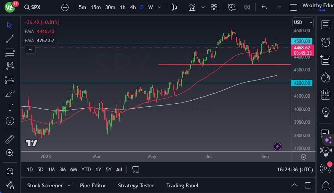
Task: Choose the text annotation tool
Action: coord(10,108)
